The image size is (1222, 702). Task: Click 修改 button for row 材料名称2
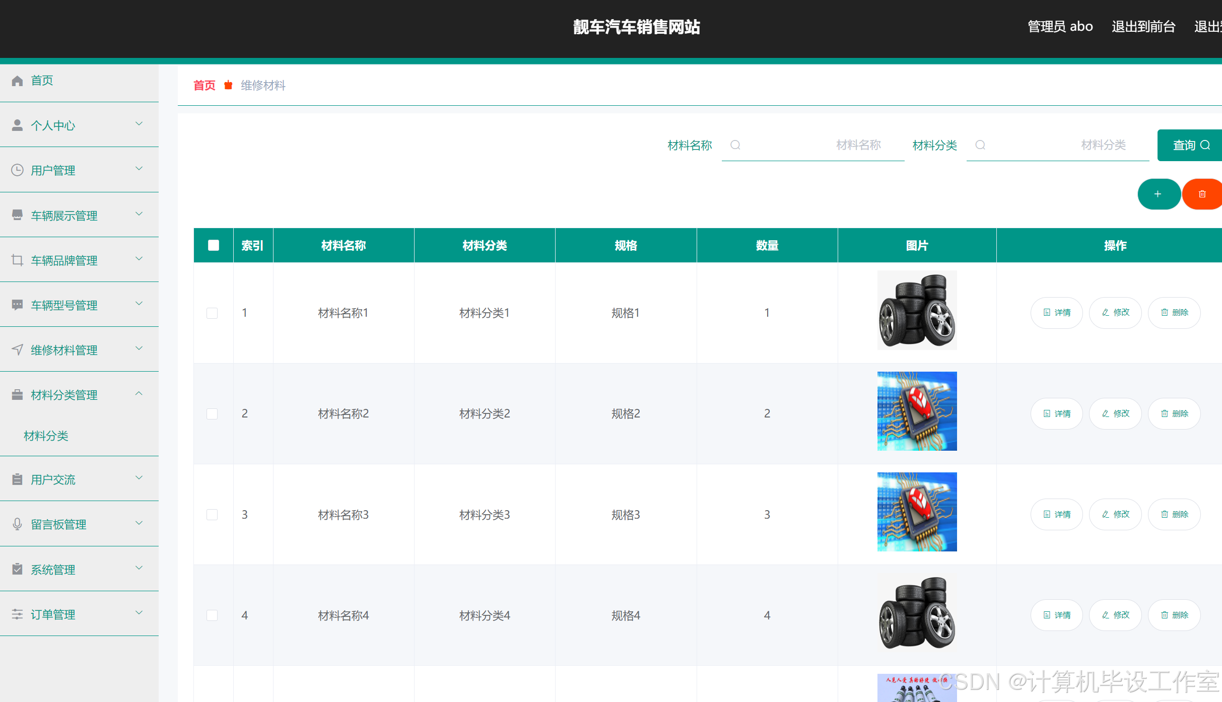(x=1115, y=413)
